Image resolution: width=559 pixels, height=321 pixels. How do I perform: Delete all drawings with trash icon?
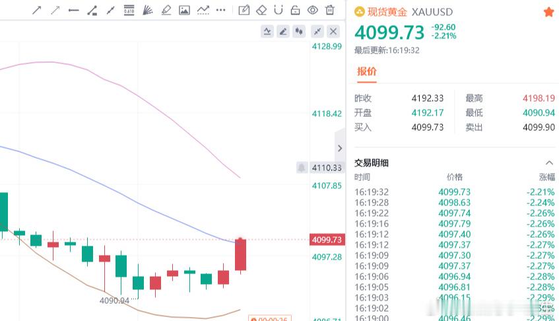tap(330, 10)
